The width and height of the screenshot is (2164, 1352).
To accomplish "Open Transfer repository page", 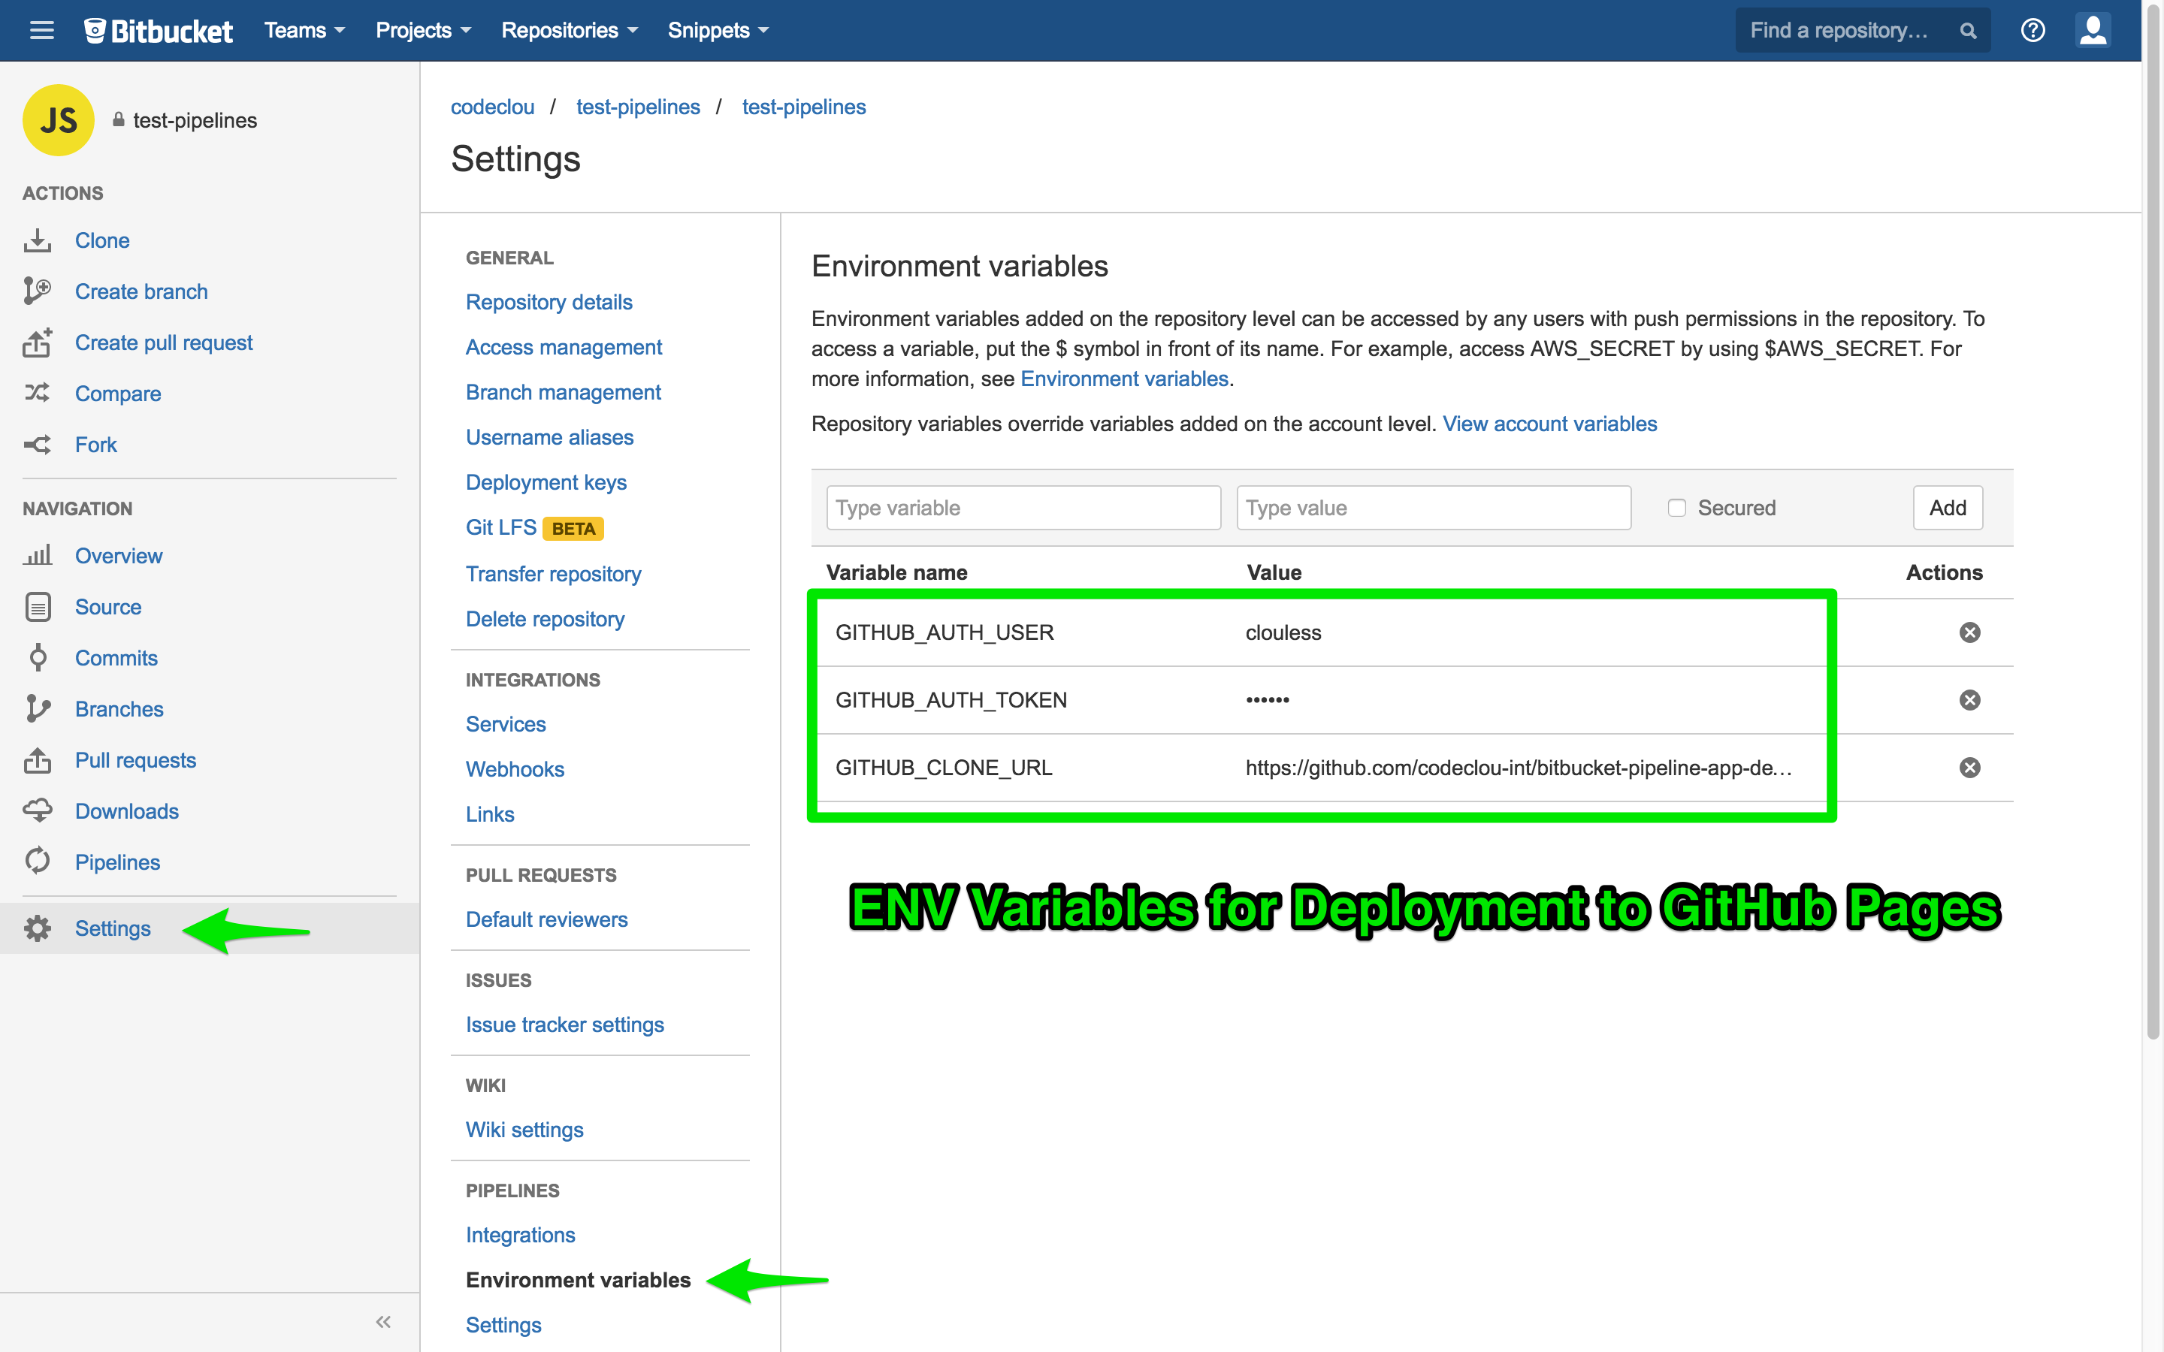I will click(x=552, y=573).
